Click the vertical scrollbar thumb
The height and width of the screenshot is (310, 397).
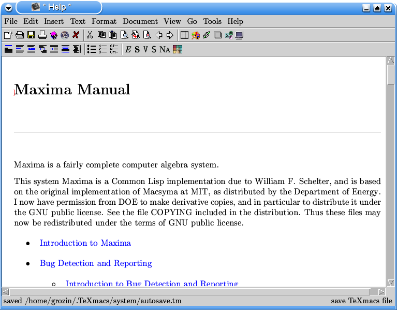[391, 74]
